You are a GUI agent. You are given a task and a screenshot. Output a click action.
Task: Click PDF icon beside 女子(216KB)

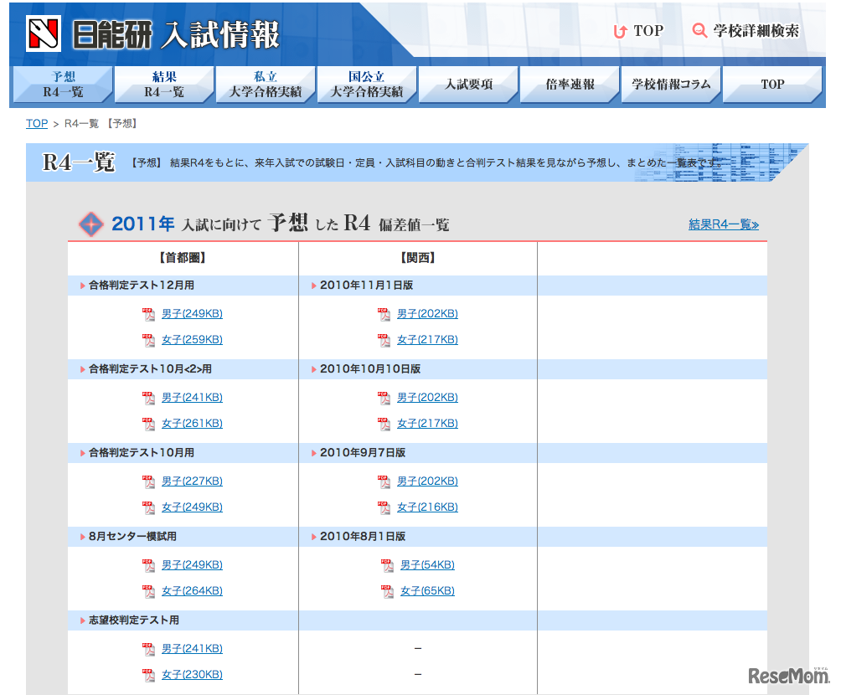[384, 507]
